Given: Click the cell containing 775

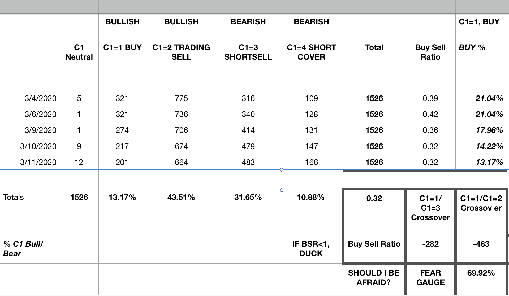Looking at the screenshot, I should click(181, 98).
